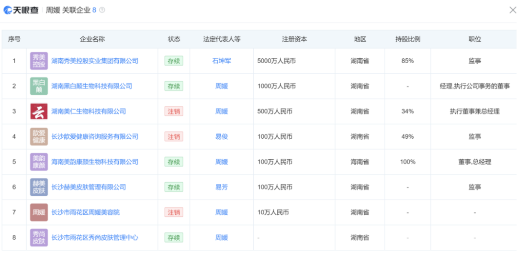
Task: Click the 秀美控股 company logo icon
Action: click(39, 61)
